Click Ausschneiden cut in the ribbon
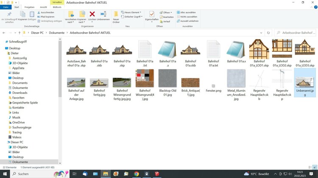 point(46,12)
